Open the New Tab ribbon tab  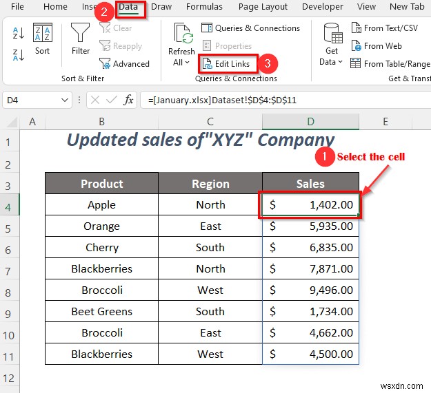tap(407, 7)
